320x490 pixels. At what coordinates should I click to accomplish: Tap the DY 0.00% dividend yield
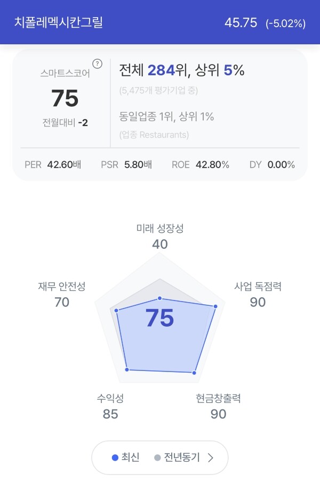pos(272,164)
